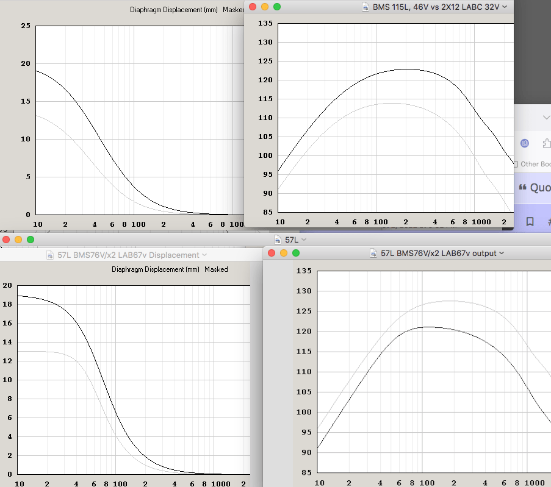This screenshot has height=487, width=551.
Task: Open the Other Bookmarks folder
Action: pos(532,164)
